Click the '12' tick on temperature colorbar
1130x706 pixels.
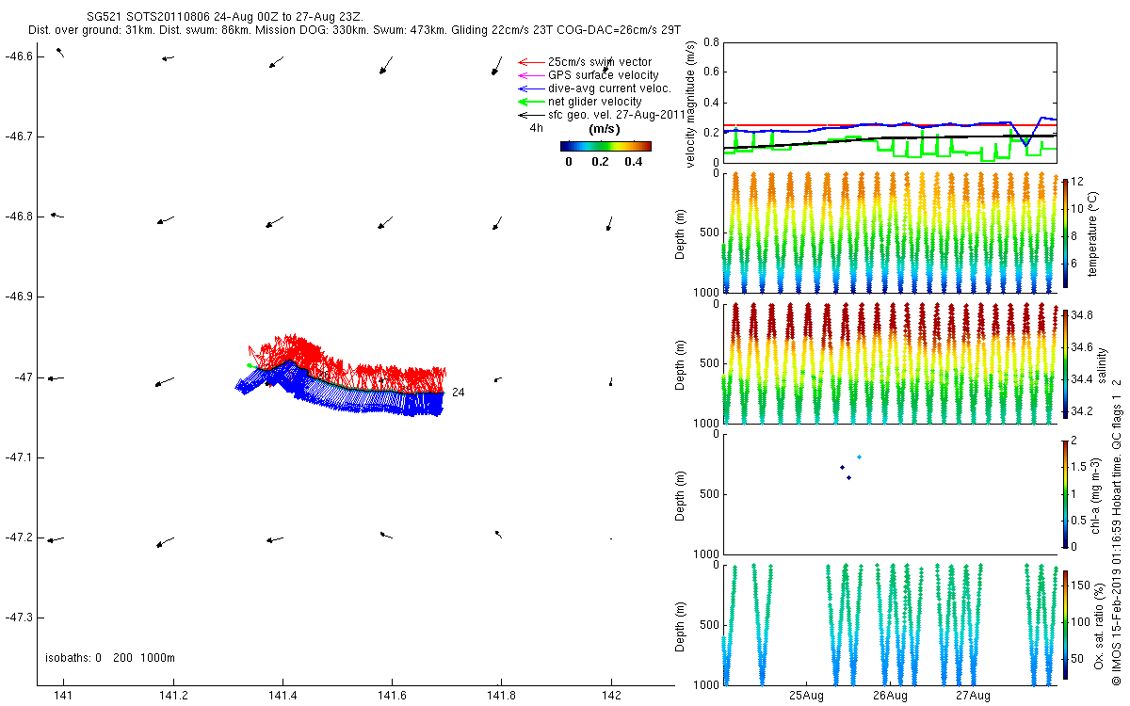coord(1078,182)
